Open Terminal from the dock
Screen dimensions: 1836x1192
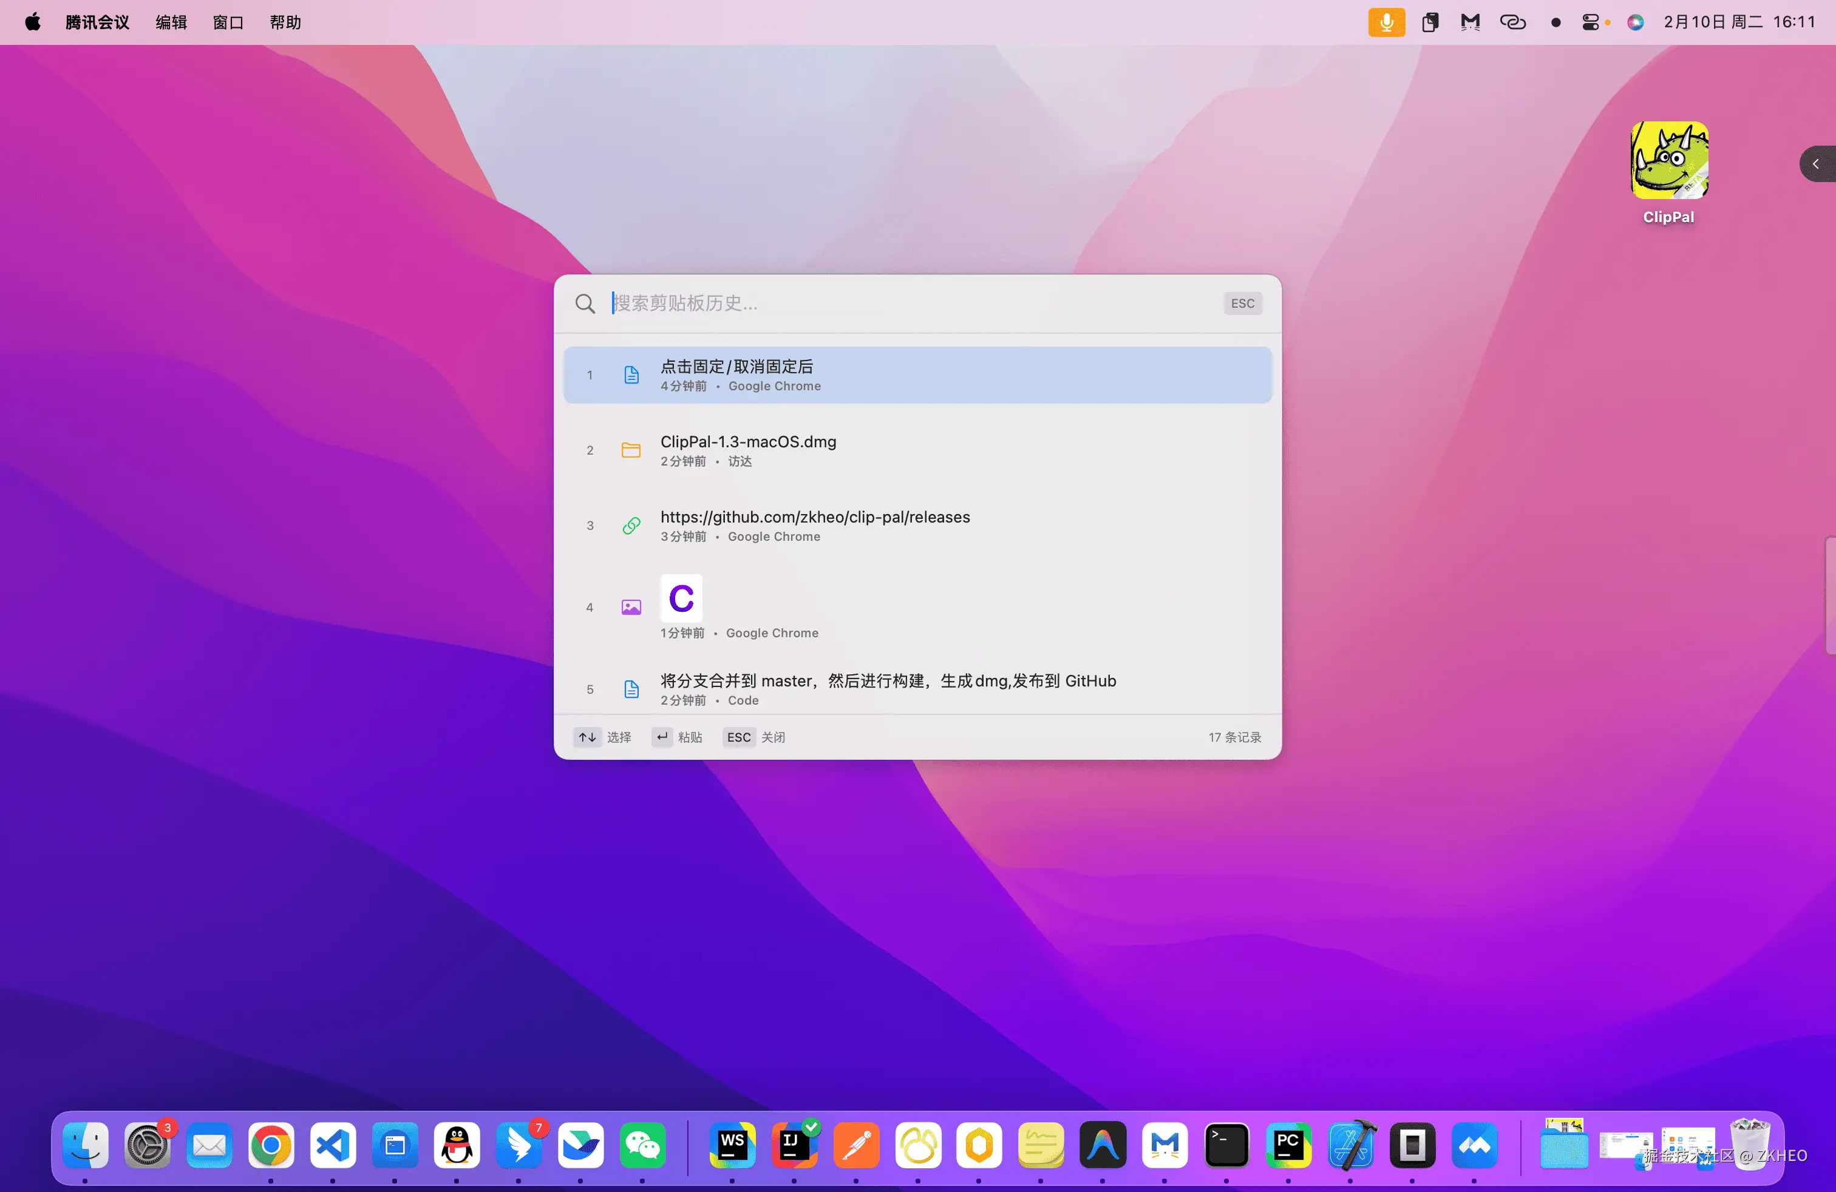click(x=1226, y=1146)
